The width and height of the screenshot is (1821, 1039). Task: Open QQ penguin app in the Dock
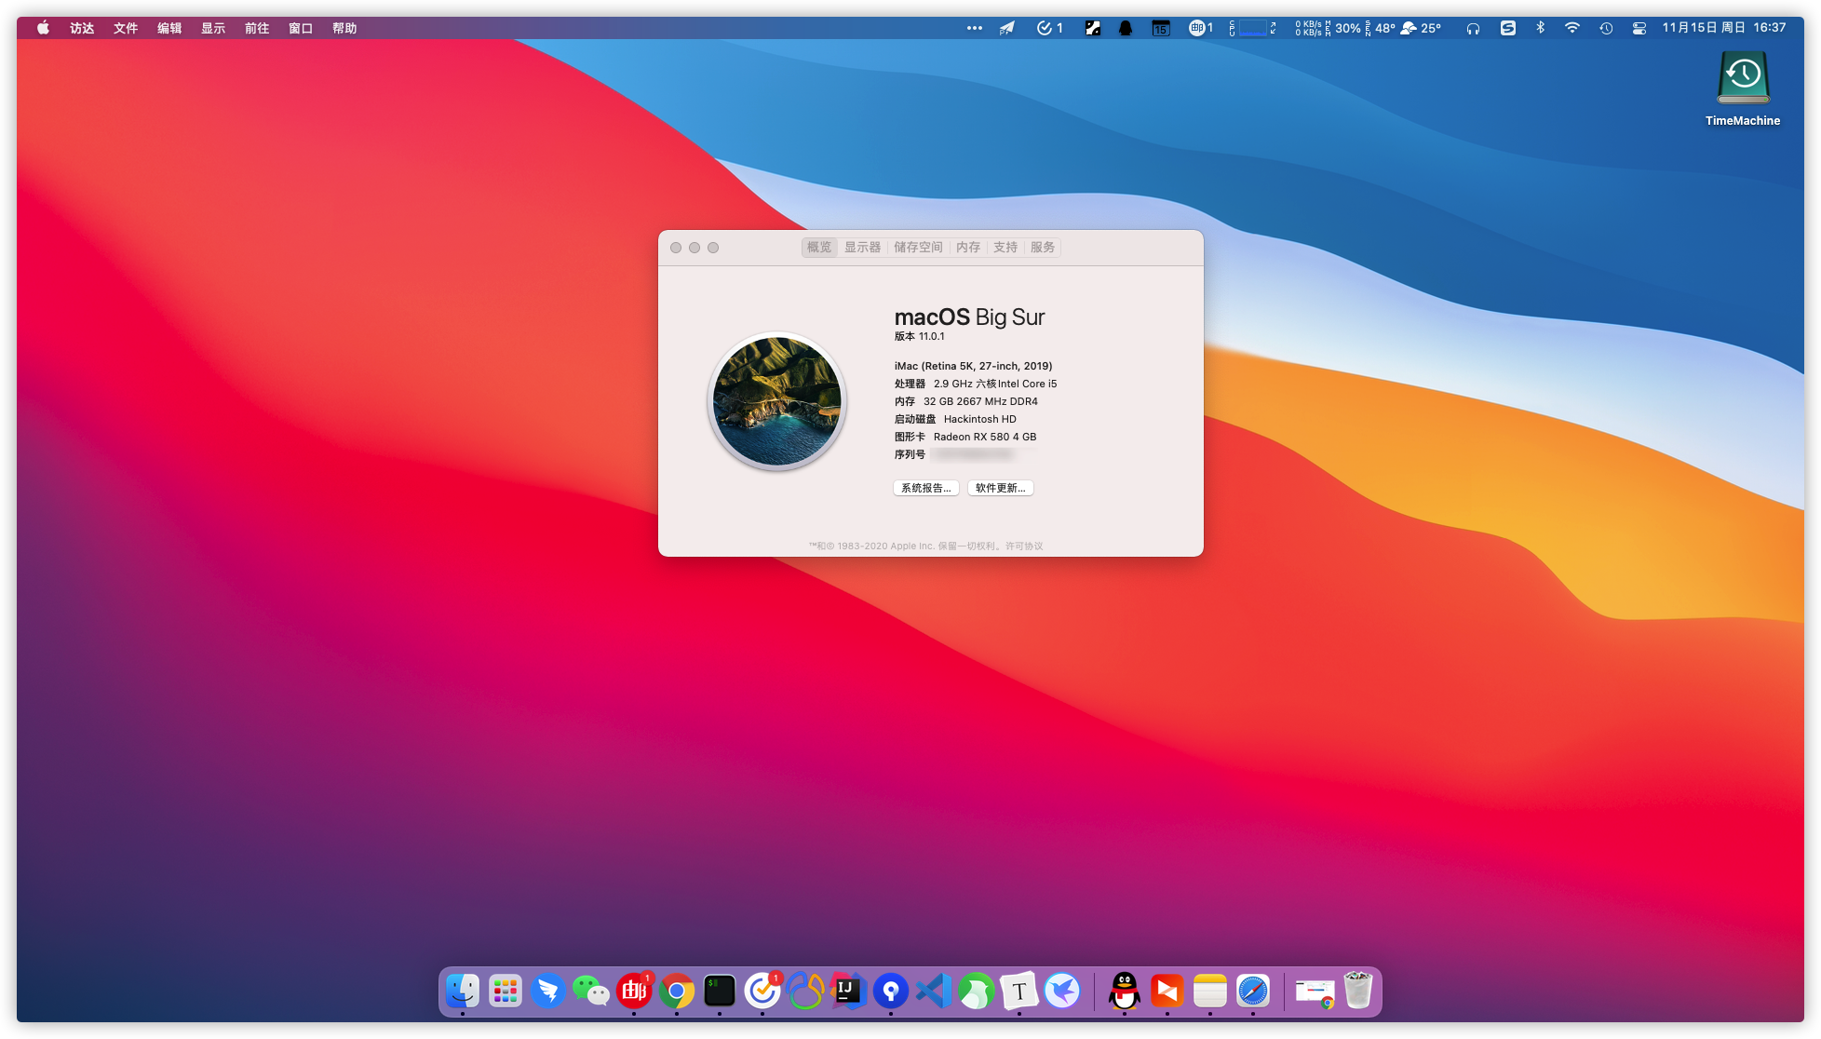(1125, 992)
